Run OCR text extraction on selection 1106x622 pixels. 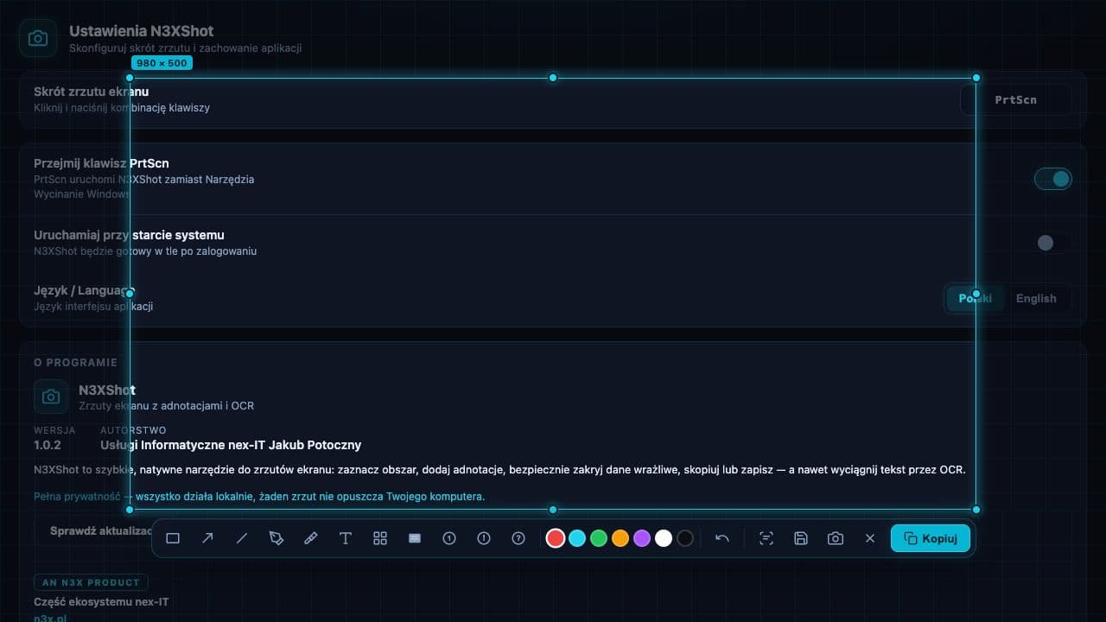pos(766,538)
